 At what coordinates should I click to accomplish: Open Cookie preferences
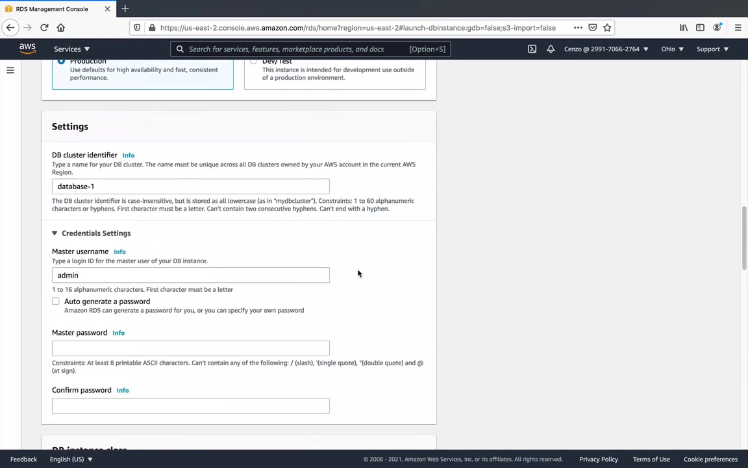pos(710,460)
